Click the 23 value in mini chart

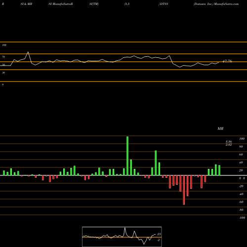point(159,234)
